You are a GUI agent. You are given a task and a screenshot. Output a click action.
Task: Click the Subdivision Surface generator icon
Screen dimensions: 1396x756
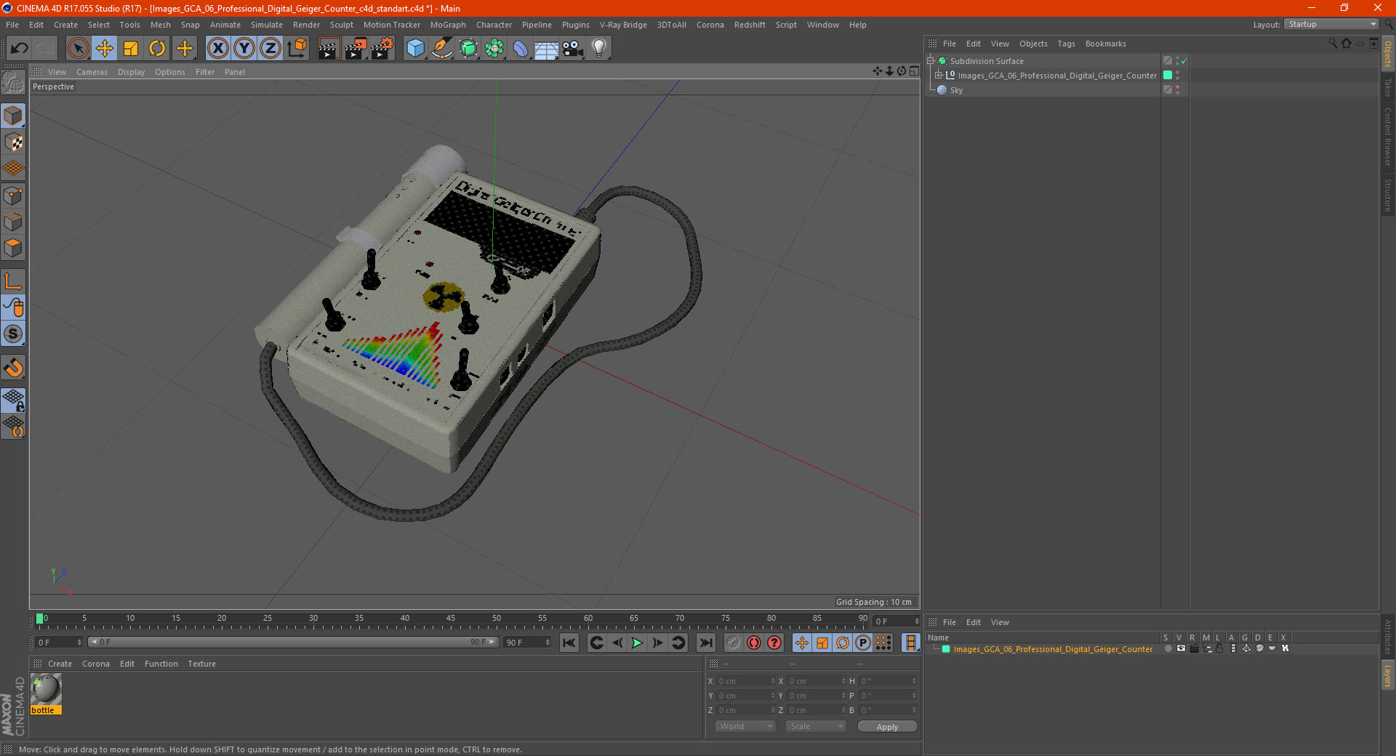(x=468, y=49)
